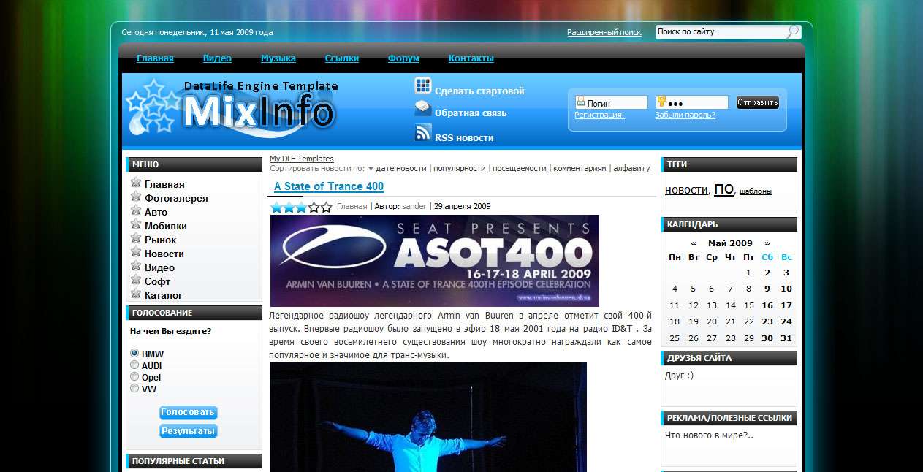Click 'RSS новости' text link
Viewport: 923px width, 472px height.
pyautogui.click(x=464, y=137)
